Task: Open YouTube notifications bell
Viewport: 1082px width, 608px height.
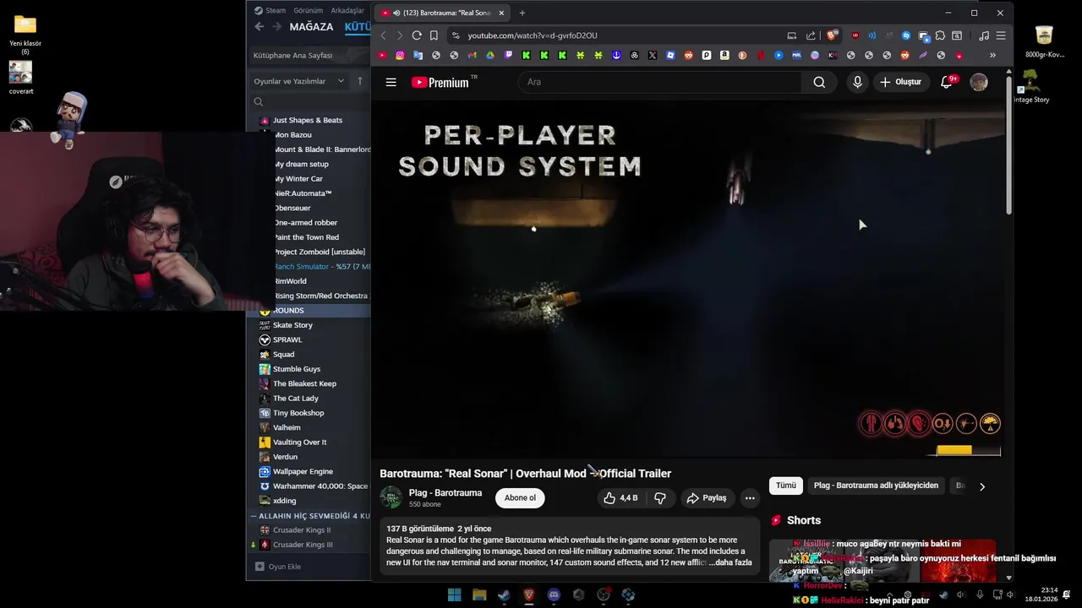Action: (947, 82)
